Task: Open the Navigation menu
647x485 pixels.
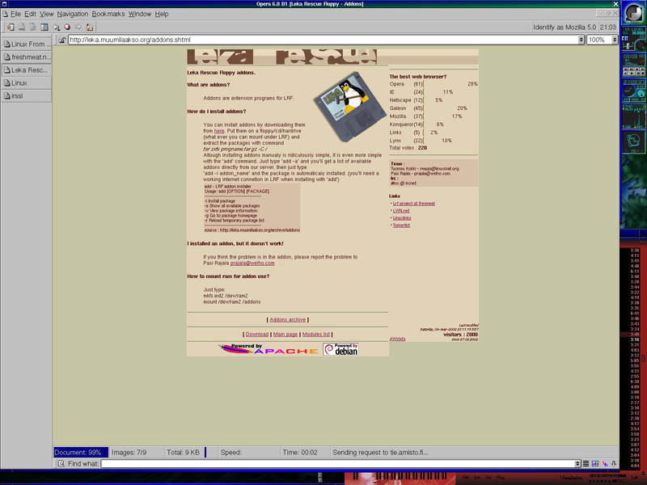Action: click(x=73, y=14)
